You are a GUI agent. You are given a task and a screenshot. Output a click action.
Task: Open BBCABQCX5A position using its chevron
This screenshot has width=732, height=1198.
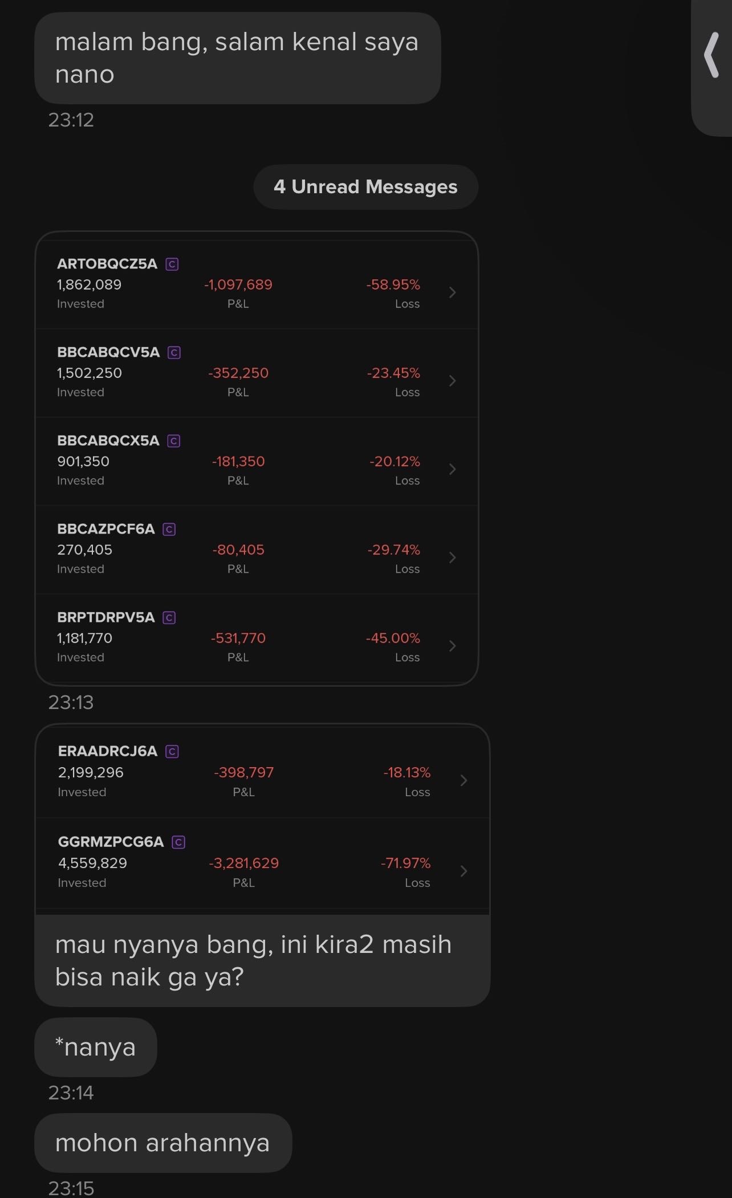[x=453, y=469]
